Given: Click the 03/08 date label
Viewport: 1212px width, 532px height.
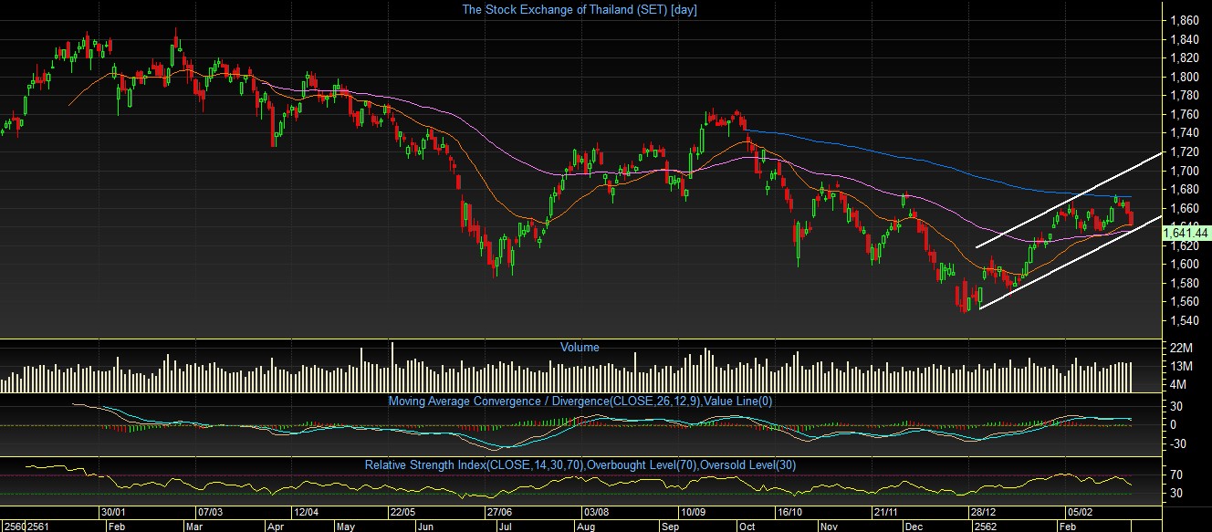Looking at the screenshot, I should click(x=598, y=512).
